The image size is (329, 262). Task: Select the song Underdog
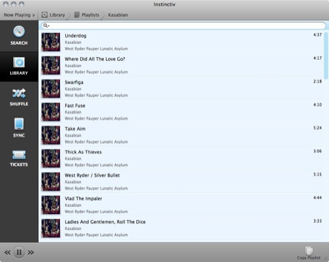pyautogui.click(x=182, y=42)
